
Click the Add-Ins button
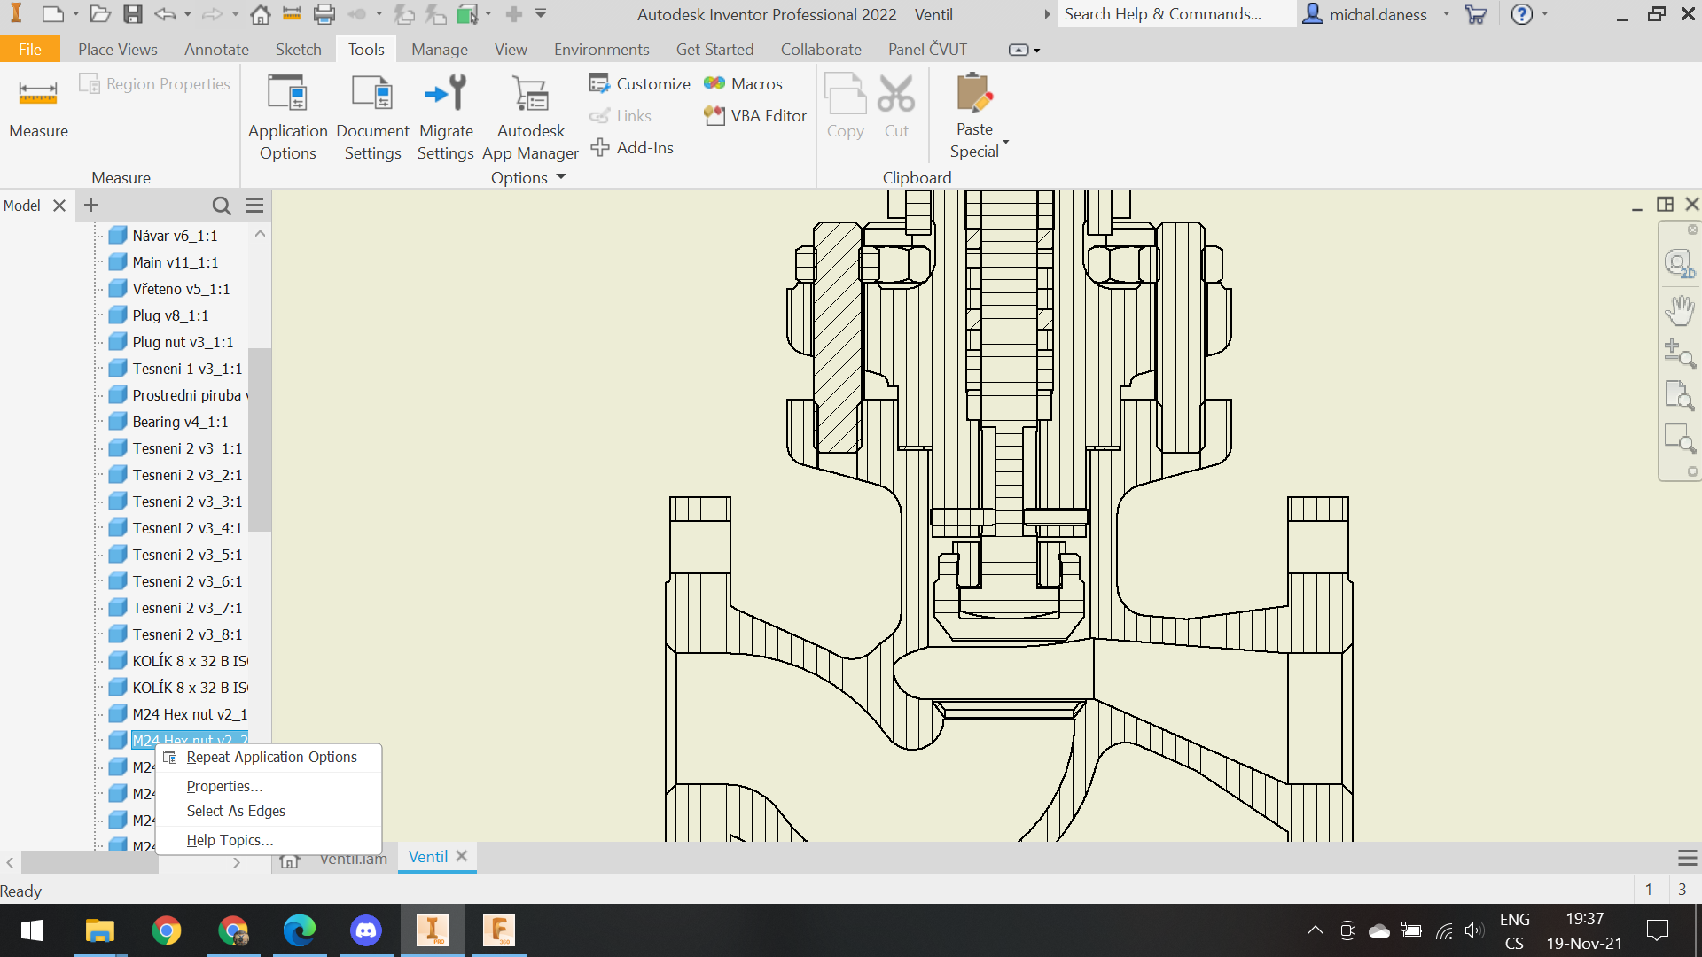pyautogui.click(x=633, y=147)
